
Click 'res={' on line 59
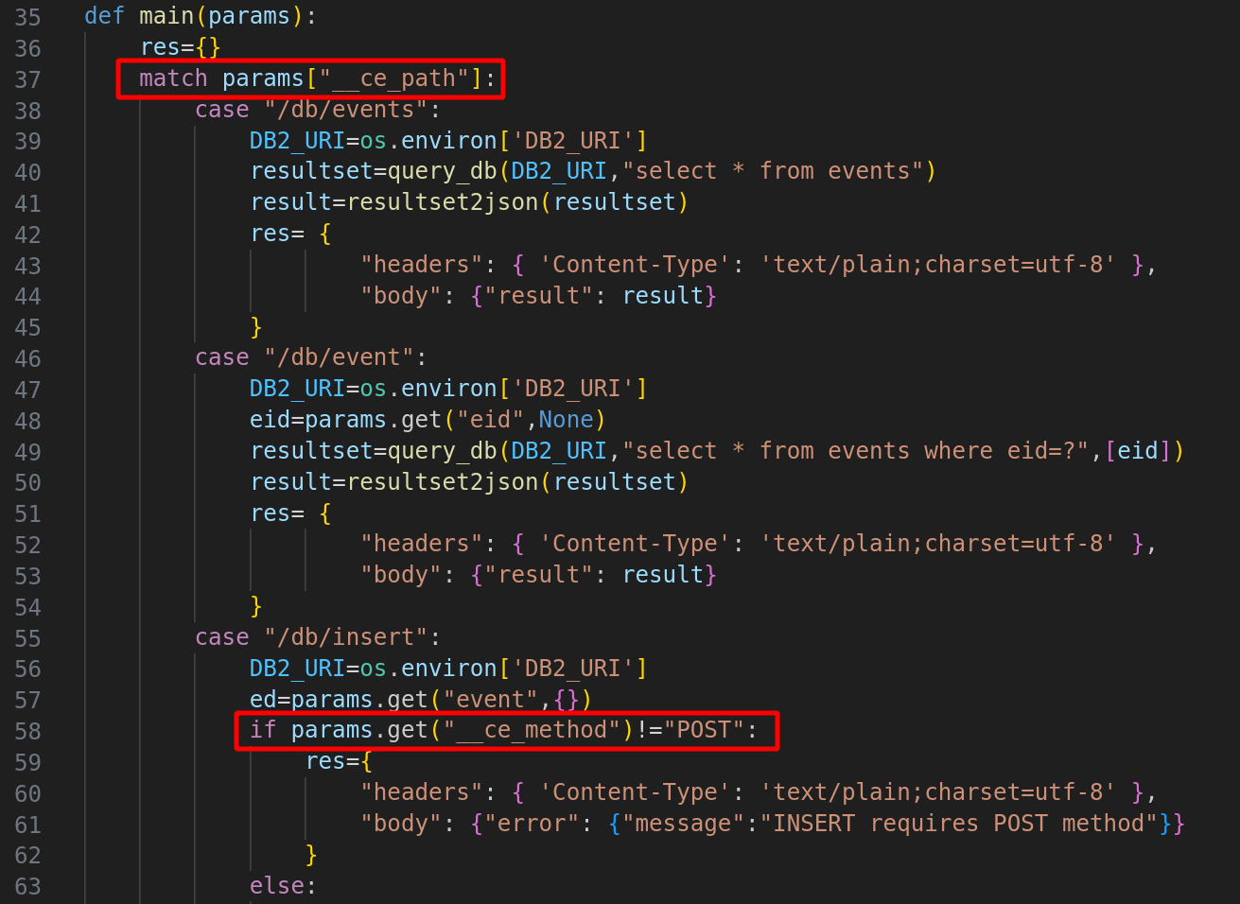[x=340, y=761]
